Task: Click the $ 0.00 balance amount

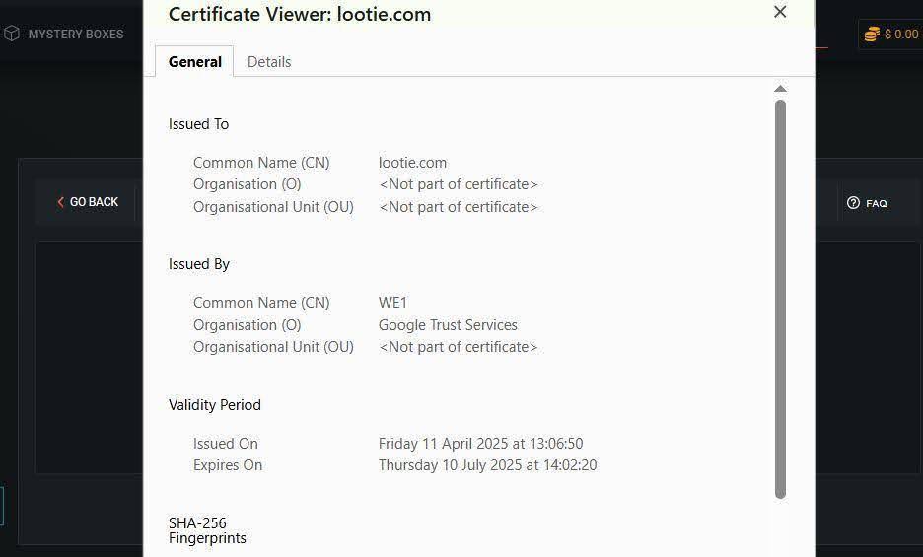Action: [900, 35]
